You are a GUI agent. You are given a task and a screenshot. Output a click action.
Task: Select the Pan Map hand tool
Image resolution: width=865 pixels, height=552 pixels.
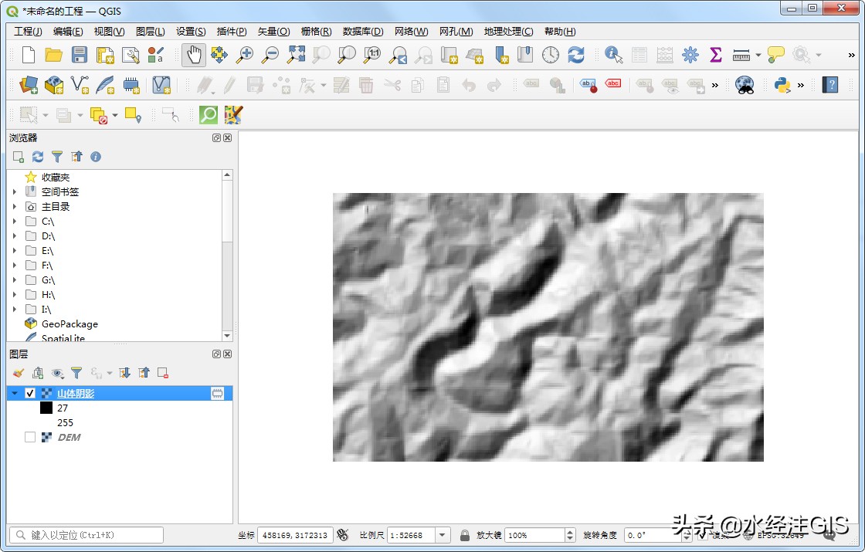point(194,55)
